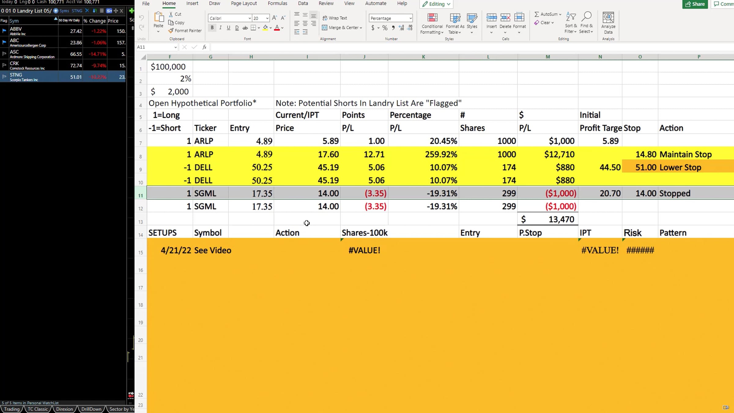Increase the cell indent
The image size is (734, 413).
(305, 32)
